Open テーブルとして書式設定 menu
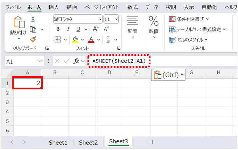This screenshot has height=150, width=238. (x=197, y=29)
